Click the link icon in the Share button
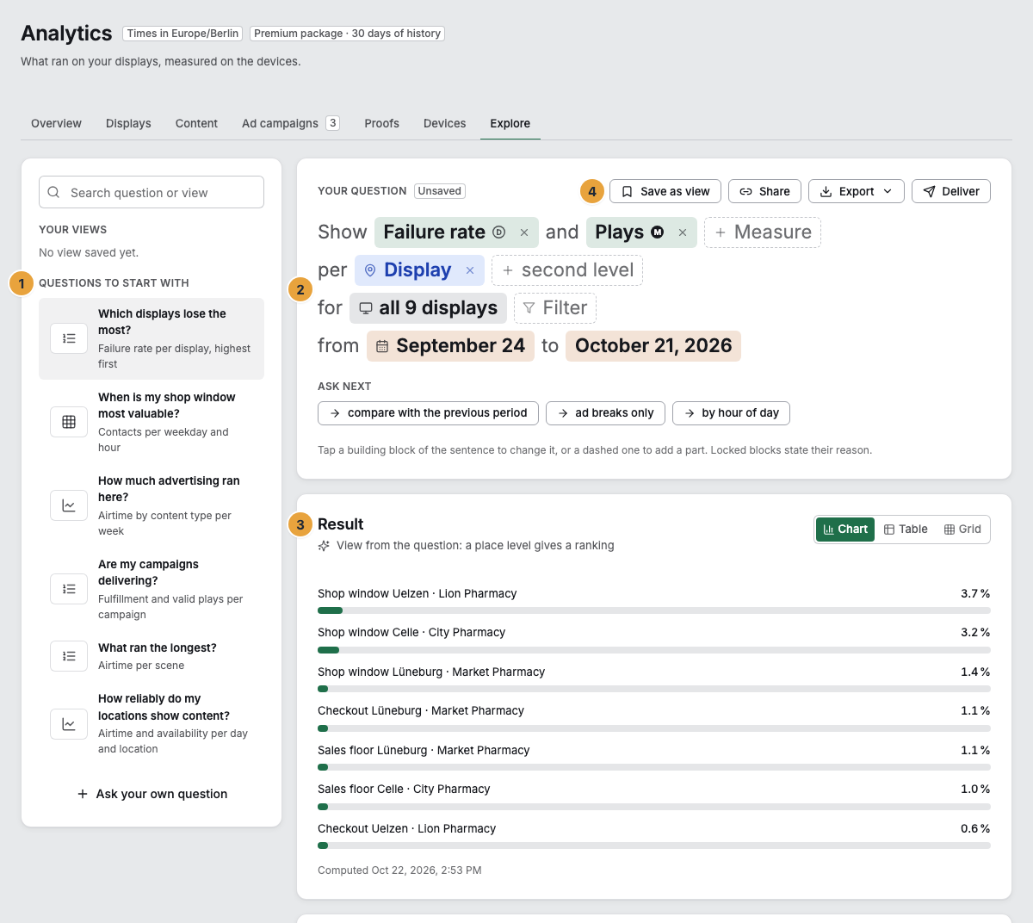 click(745, 191)
